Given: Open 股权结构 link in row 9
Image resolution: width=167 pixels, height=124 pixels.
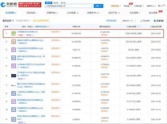Looking at the screenshot, I should tap(56, 100).
